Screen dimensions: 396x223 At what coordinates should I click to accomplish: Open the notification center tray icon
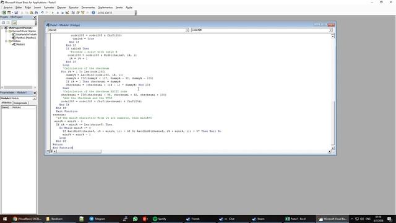coord(389,219)
